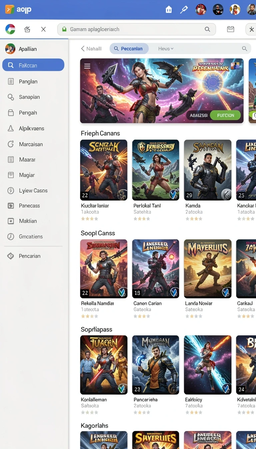Expand the Heus dropdown
This screenshot has width=256, height=449.
pos(166,49)
